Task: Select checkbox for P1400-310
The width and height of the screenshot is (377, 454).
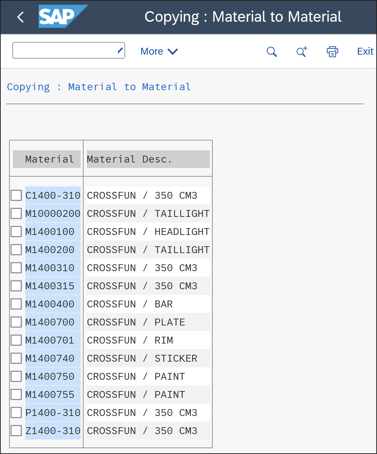Action: coord(16,413)
